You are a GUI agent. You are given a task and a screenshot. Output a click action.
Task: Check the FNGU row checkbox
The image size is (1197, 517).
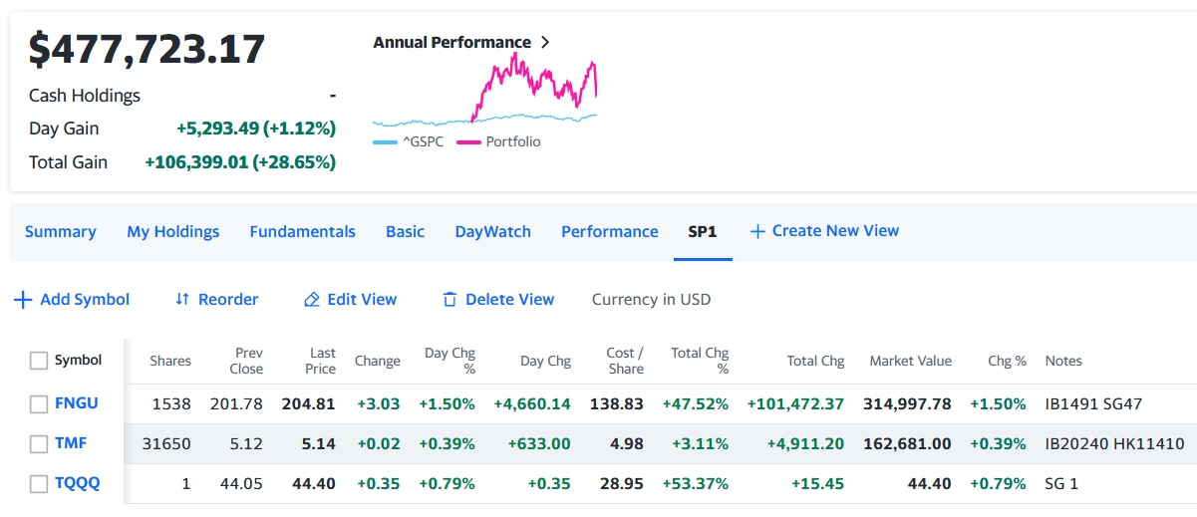coord(39,404)
